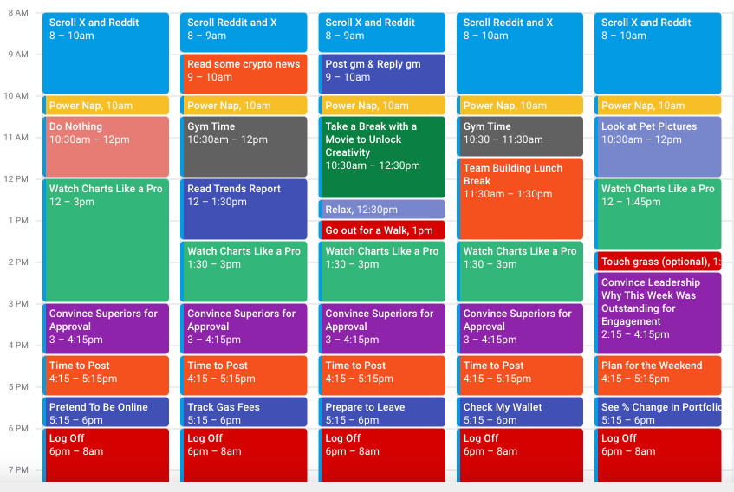
Task: Click Log Off below Check My Wallet
Action: pos(520,456)
